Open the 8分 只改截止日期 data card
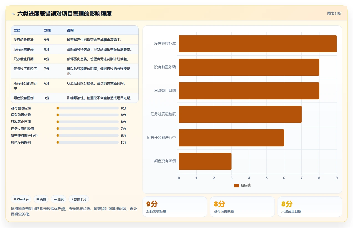Viewport: 353px width, 228px height. click(310, 207)
